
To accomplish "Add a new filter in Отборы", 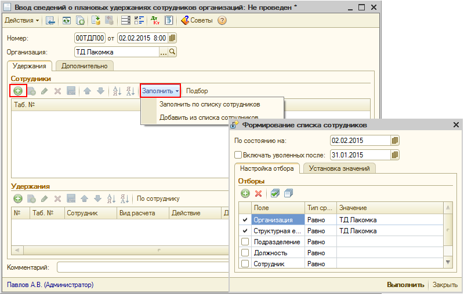I will point(245,193).
